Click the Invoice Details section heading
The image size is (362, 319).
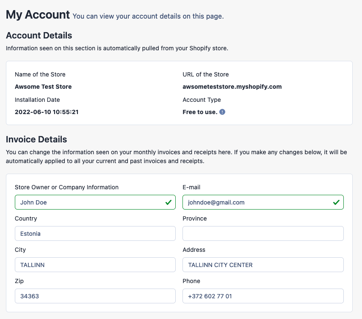(36, 139)
